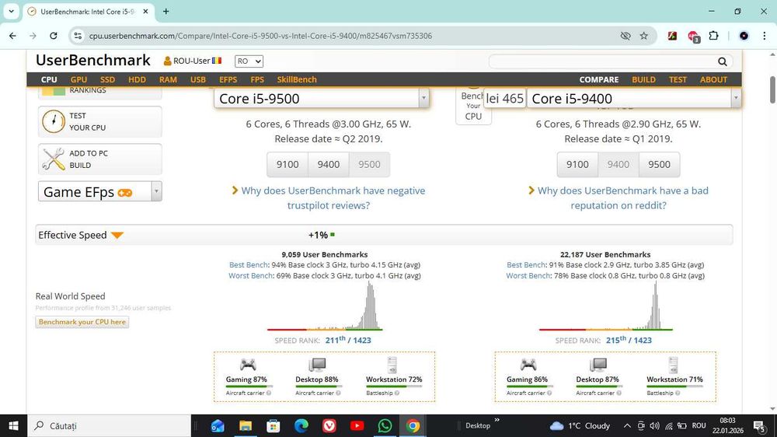This screenshot has height=437, width=777.
Task: Open a new browser tab
Action: pyautogui.click(x=166, y=12)
